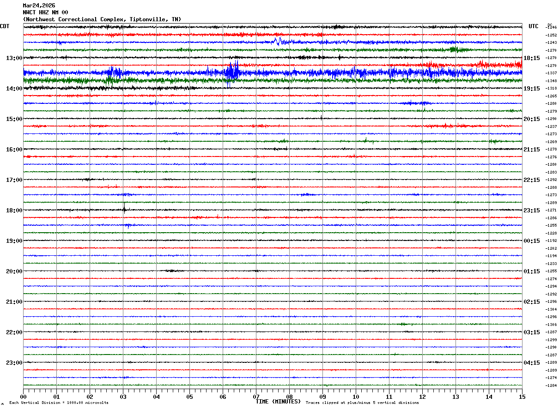Click the 19:15 UTC time label
Screen dimensions: 559x409
(x=532, y=89)
